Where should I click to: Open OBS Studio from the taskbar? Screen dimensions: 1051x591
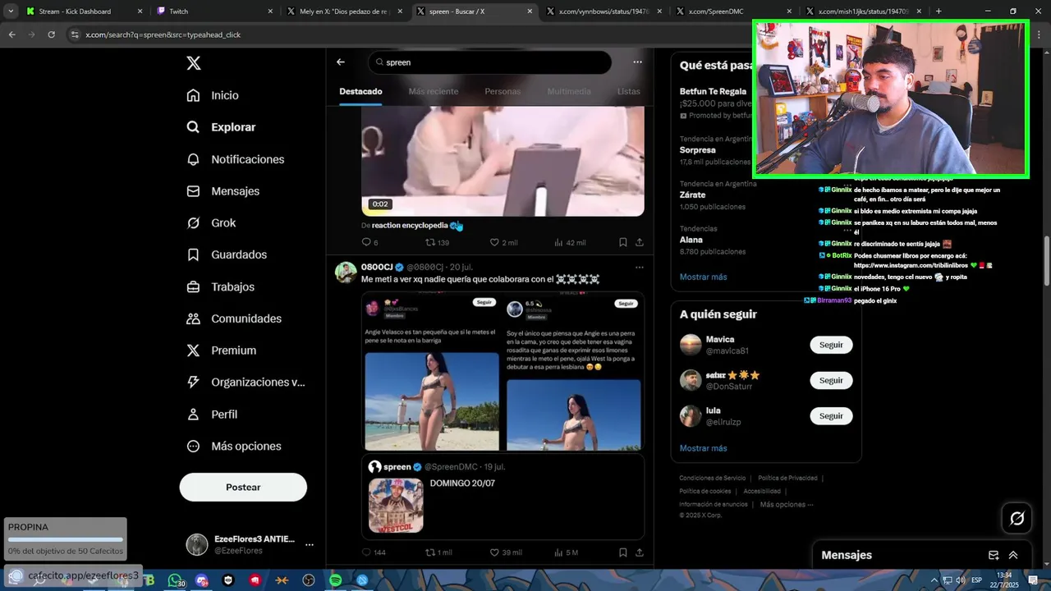click(309, 580)
